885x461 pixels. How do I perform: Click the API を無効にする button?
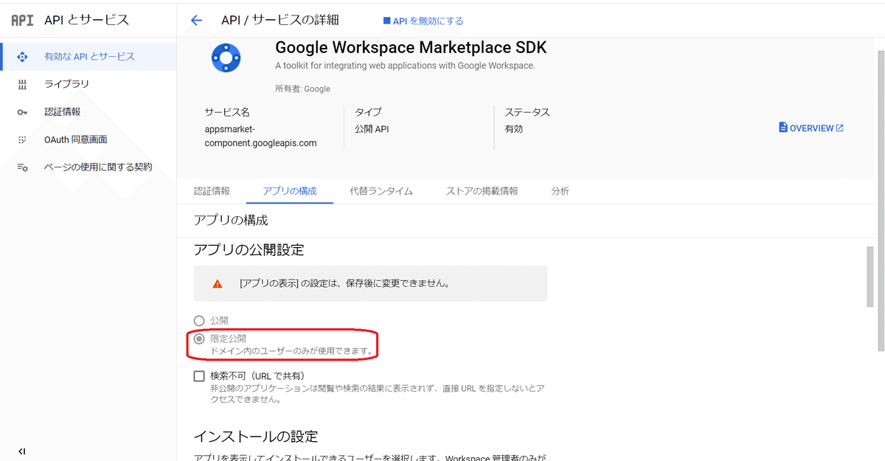[423, 21]
